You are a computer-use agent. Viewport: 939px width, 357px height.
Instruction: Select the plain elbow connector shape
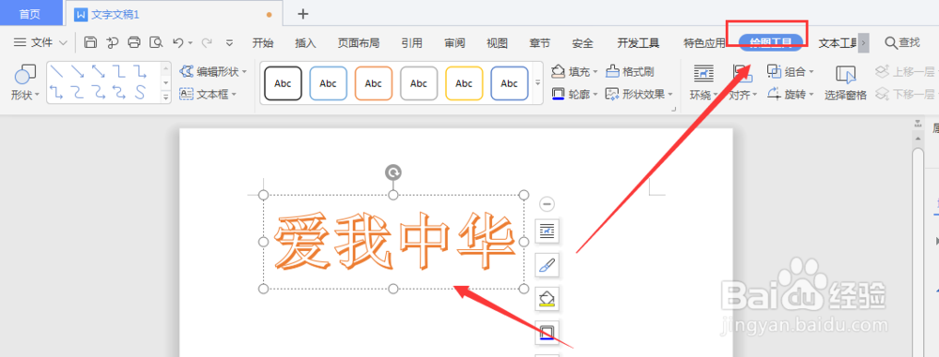(x=119, y=72)
